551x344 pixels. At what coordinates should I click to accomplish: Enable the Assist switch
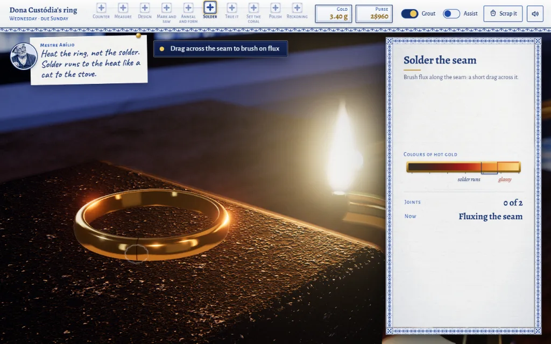point(451,13)
